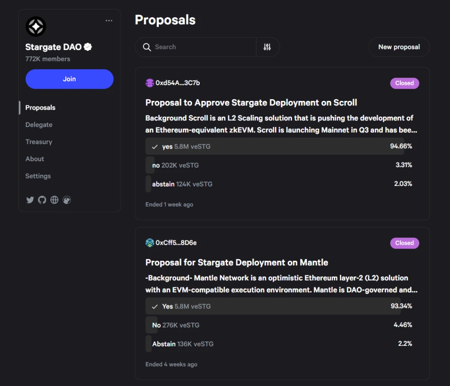
Task: Open the website globe icon
Action: tap(54, 200)
